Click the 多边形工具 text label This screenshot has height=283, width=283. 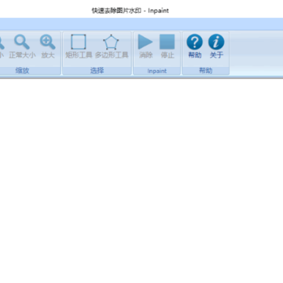[x=112, y=55]
